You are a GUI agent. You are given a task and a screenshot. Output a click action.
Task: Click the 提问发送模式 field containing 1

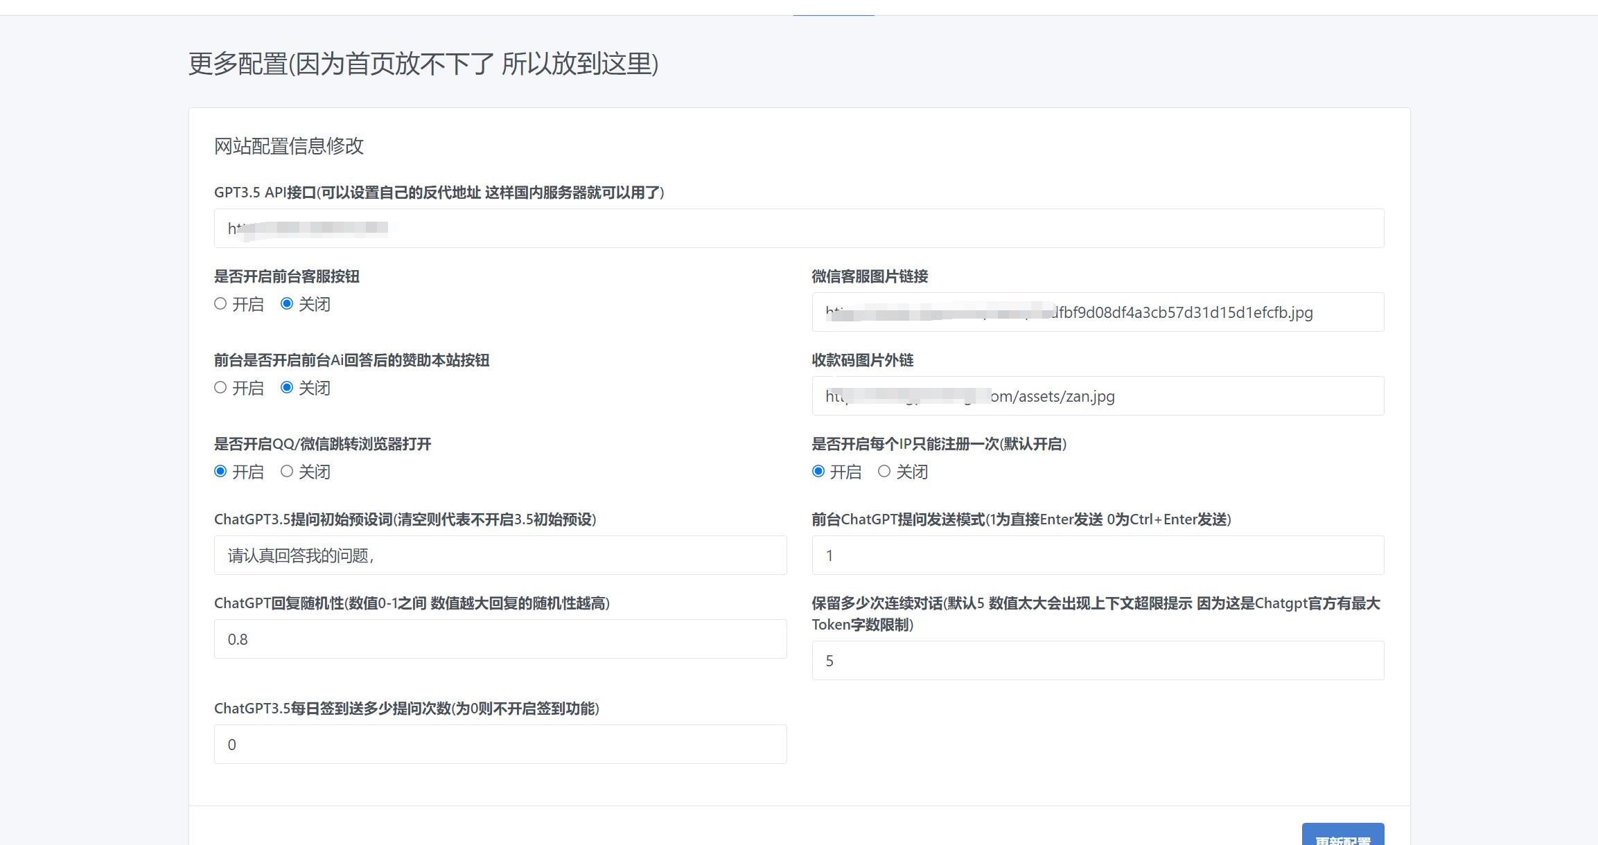click(x=1098, y=555)
